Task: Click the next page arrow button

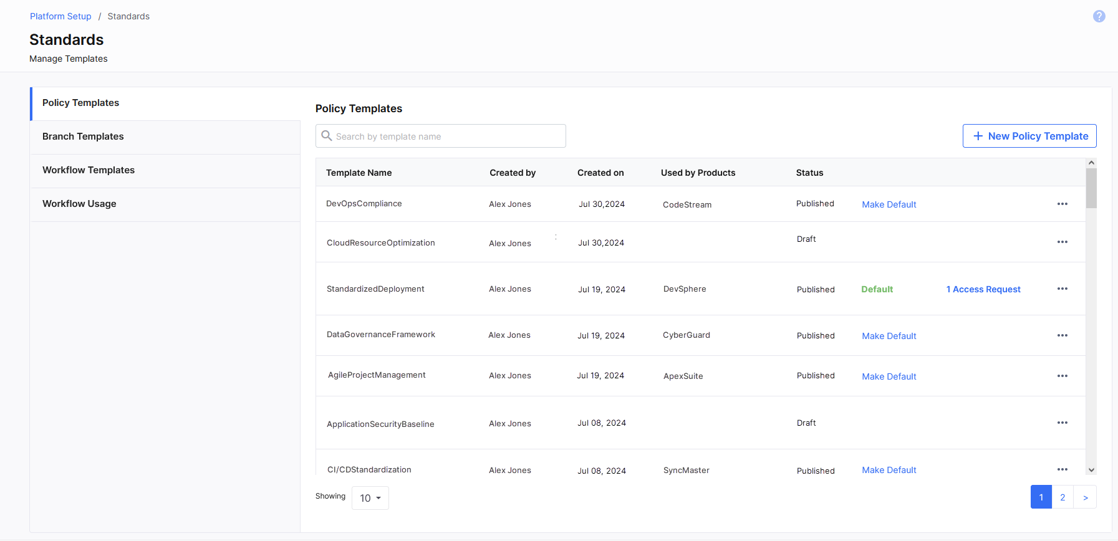Action: (x=1085, y=497)
